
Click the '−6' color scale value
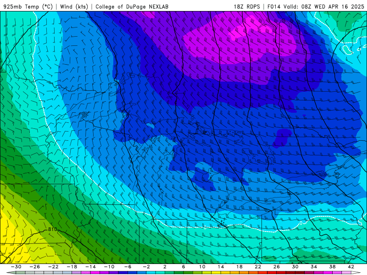128,267
